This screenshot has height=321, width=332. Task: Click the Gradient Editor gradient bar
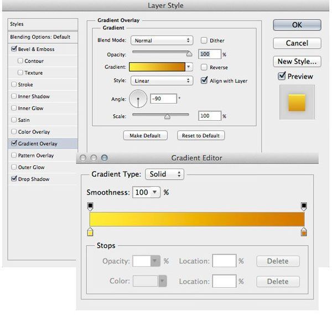coord(197,219)
